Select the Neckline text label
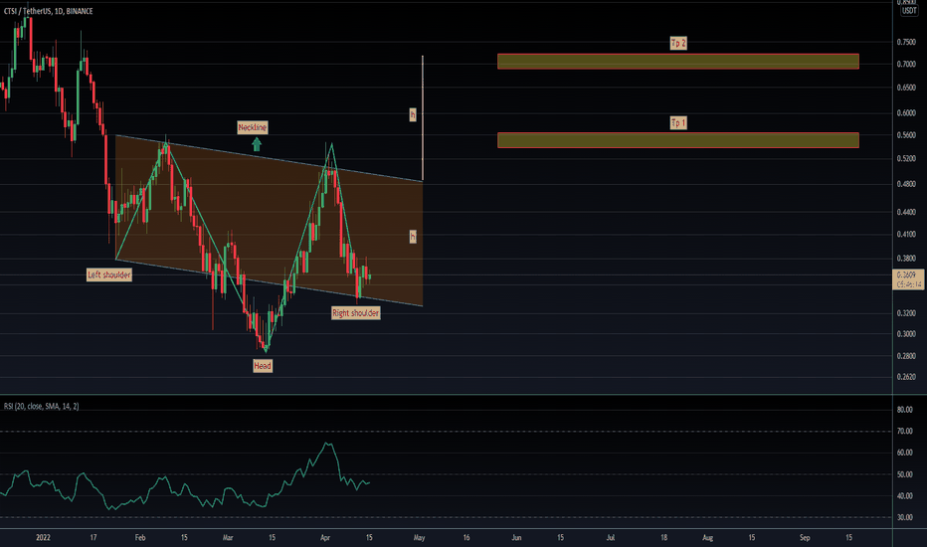Image resolution: width=927 pixels, height=547 pixels. click(x=253, y=127)
